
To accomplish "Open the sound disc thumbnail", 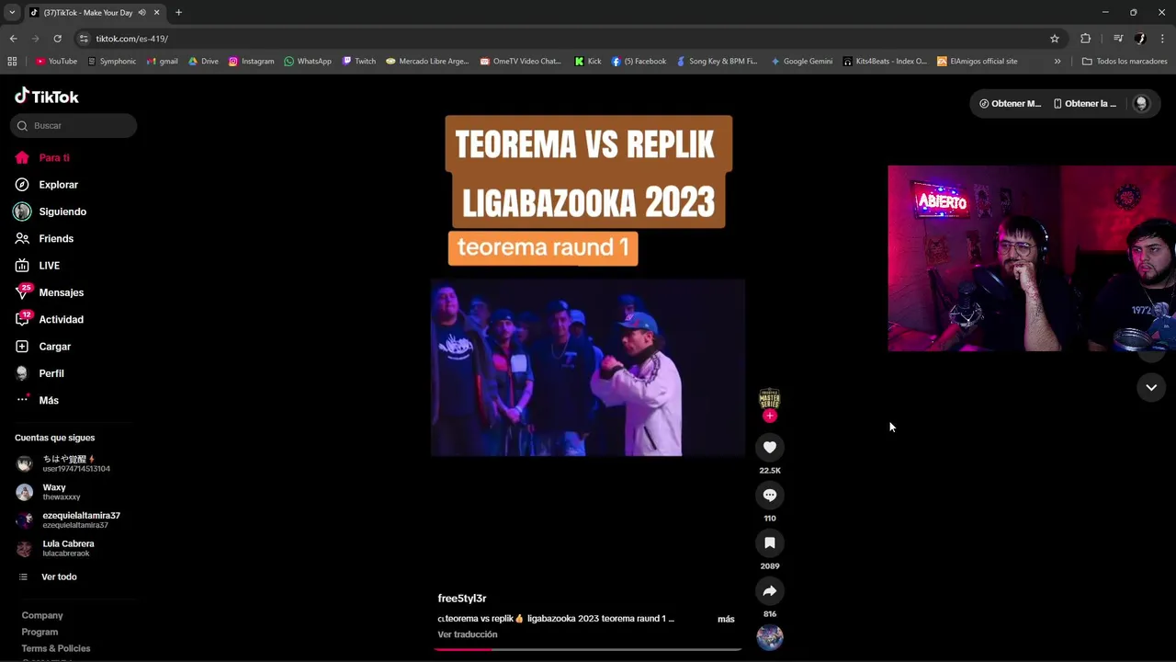I will [770, 637].
